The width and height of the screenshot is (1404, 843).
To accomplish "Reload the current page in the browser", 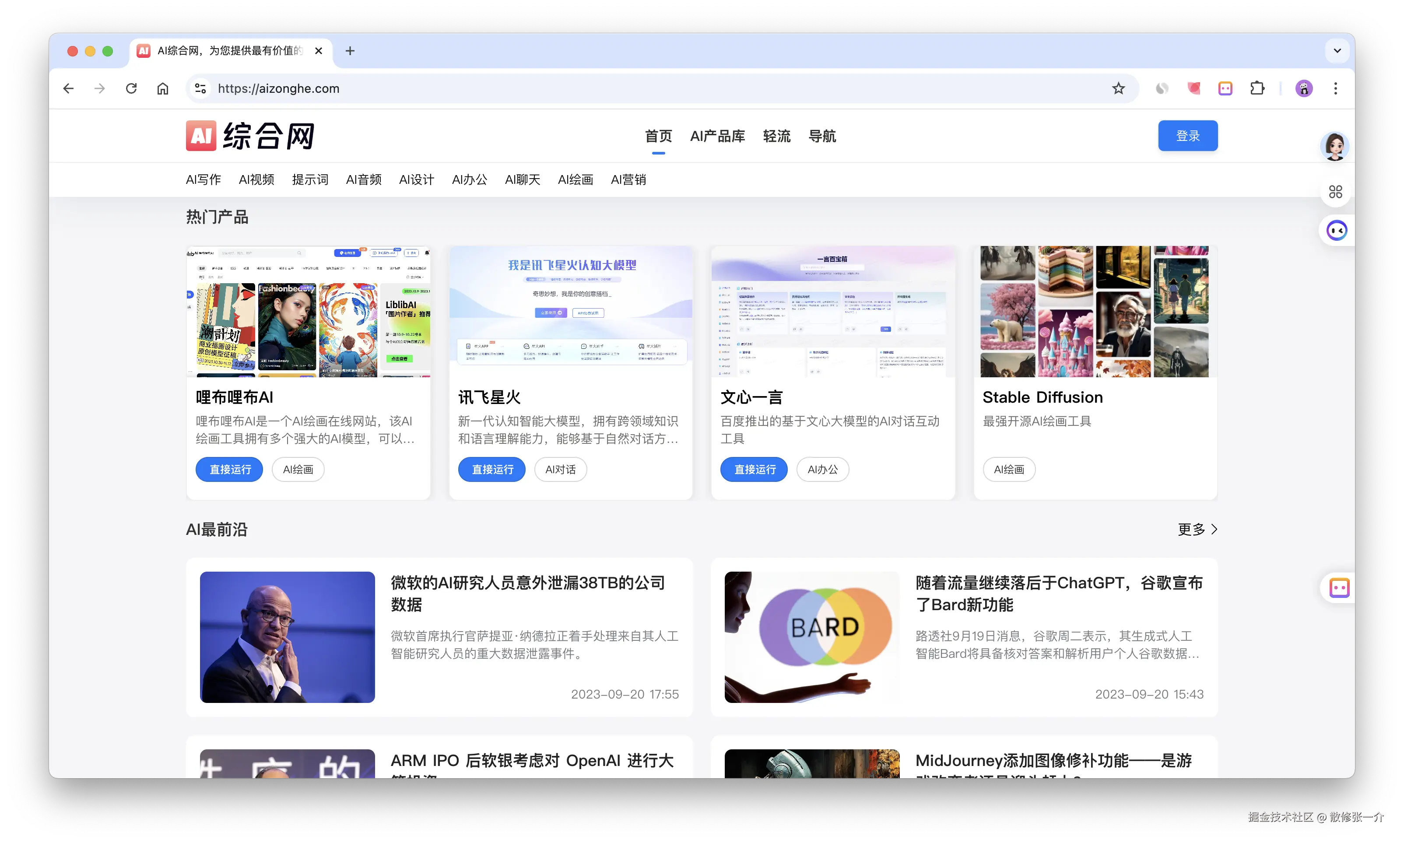I will coord(131,88).
